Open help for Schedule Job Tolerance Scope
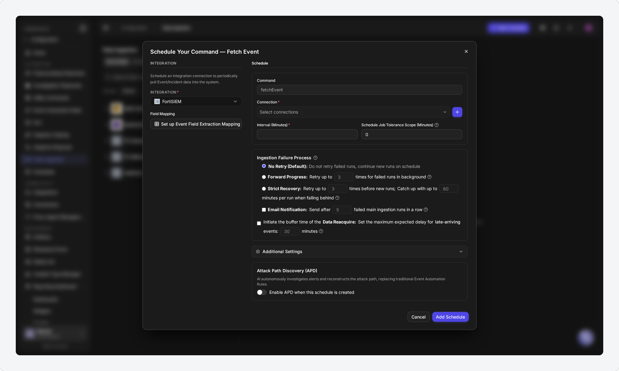The image size is (619, 371). [x=437, y=125]
